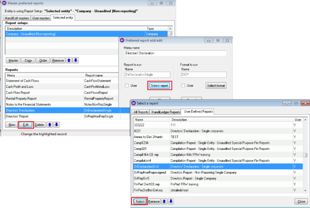Image resolution: width=310 pixels, height=208 pixels.
Task: Click the up arrow in the Select a report dialog
Action: [164, 202]
